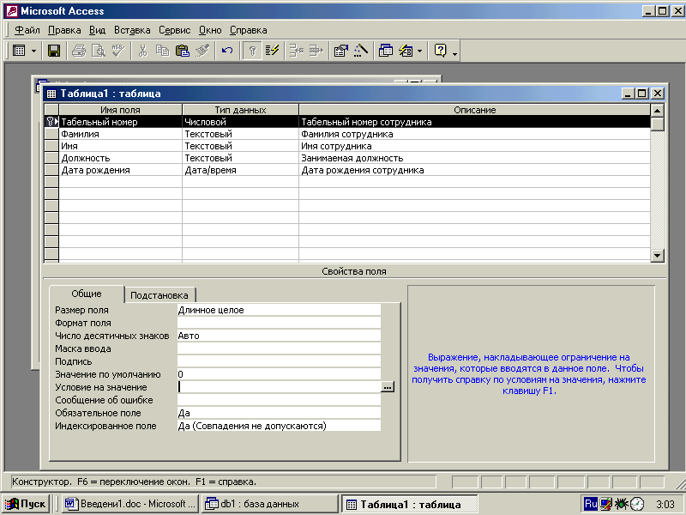This screenshot has width=686, height=515.
Task: Run the spelling check icon
Action: click(118, 51)
